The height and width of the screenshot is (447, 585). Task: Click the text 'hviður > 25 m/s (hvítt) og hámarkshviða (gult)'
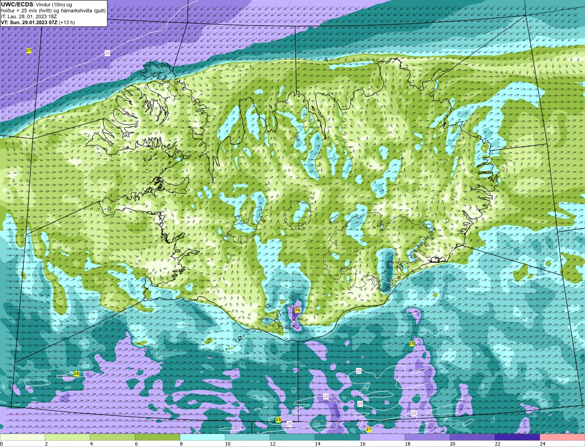(53, 11)
